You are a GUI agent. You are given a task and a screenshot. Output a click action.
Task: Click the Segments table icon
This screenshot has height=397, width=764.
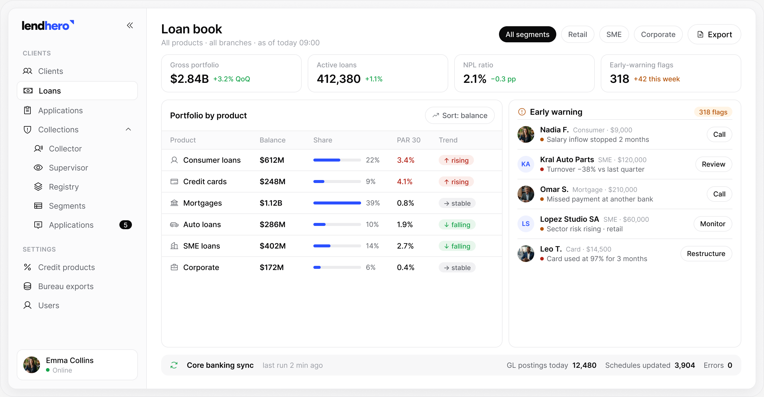coord(38,206)
